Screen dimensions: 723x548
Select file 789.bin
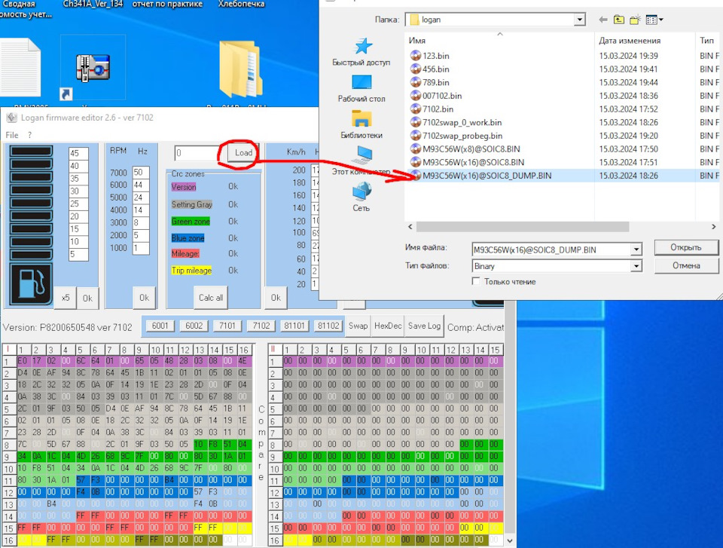point(436,83)
